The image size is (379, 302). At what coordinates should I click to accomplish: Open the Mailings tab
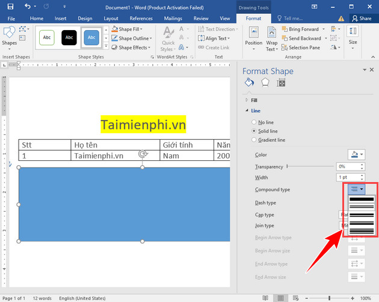(x=173, y=19)
